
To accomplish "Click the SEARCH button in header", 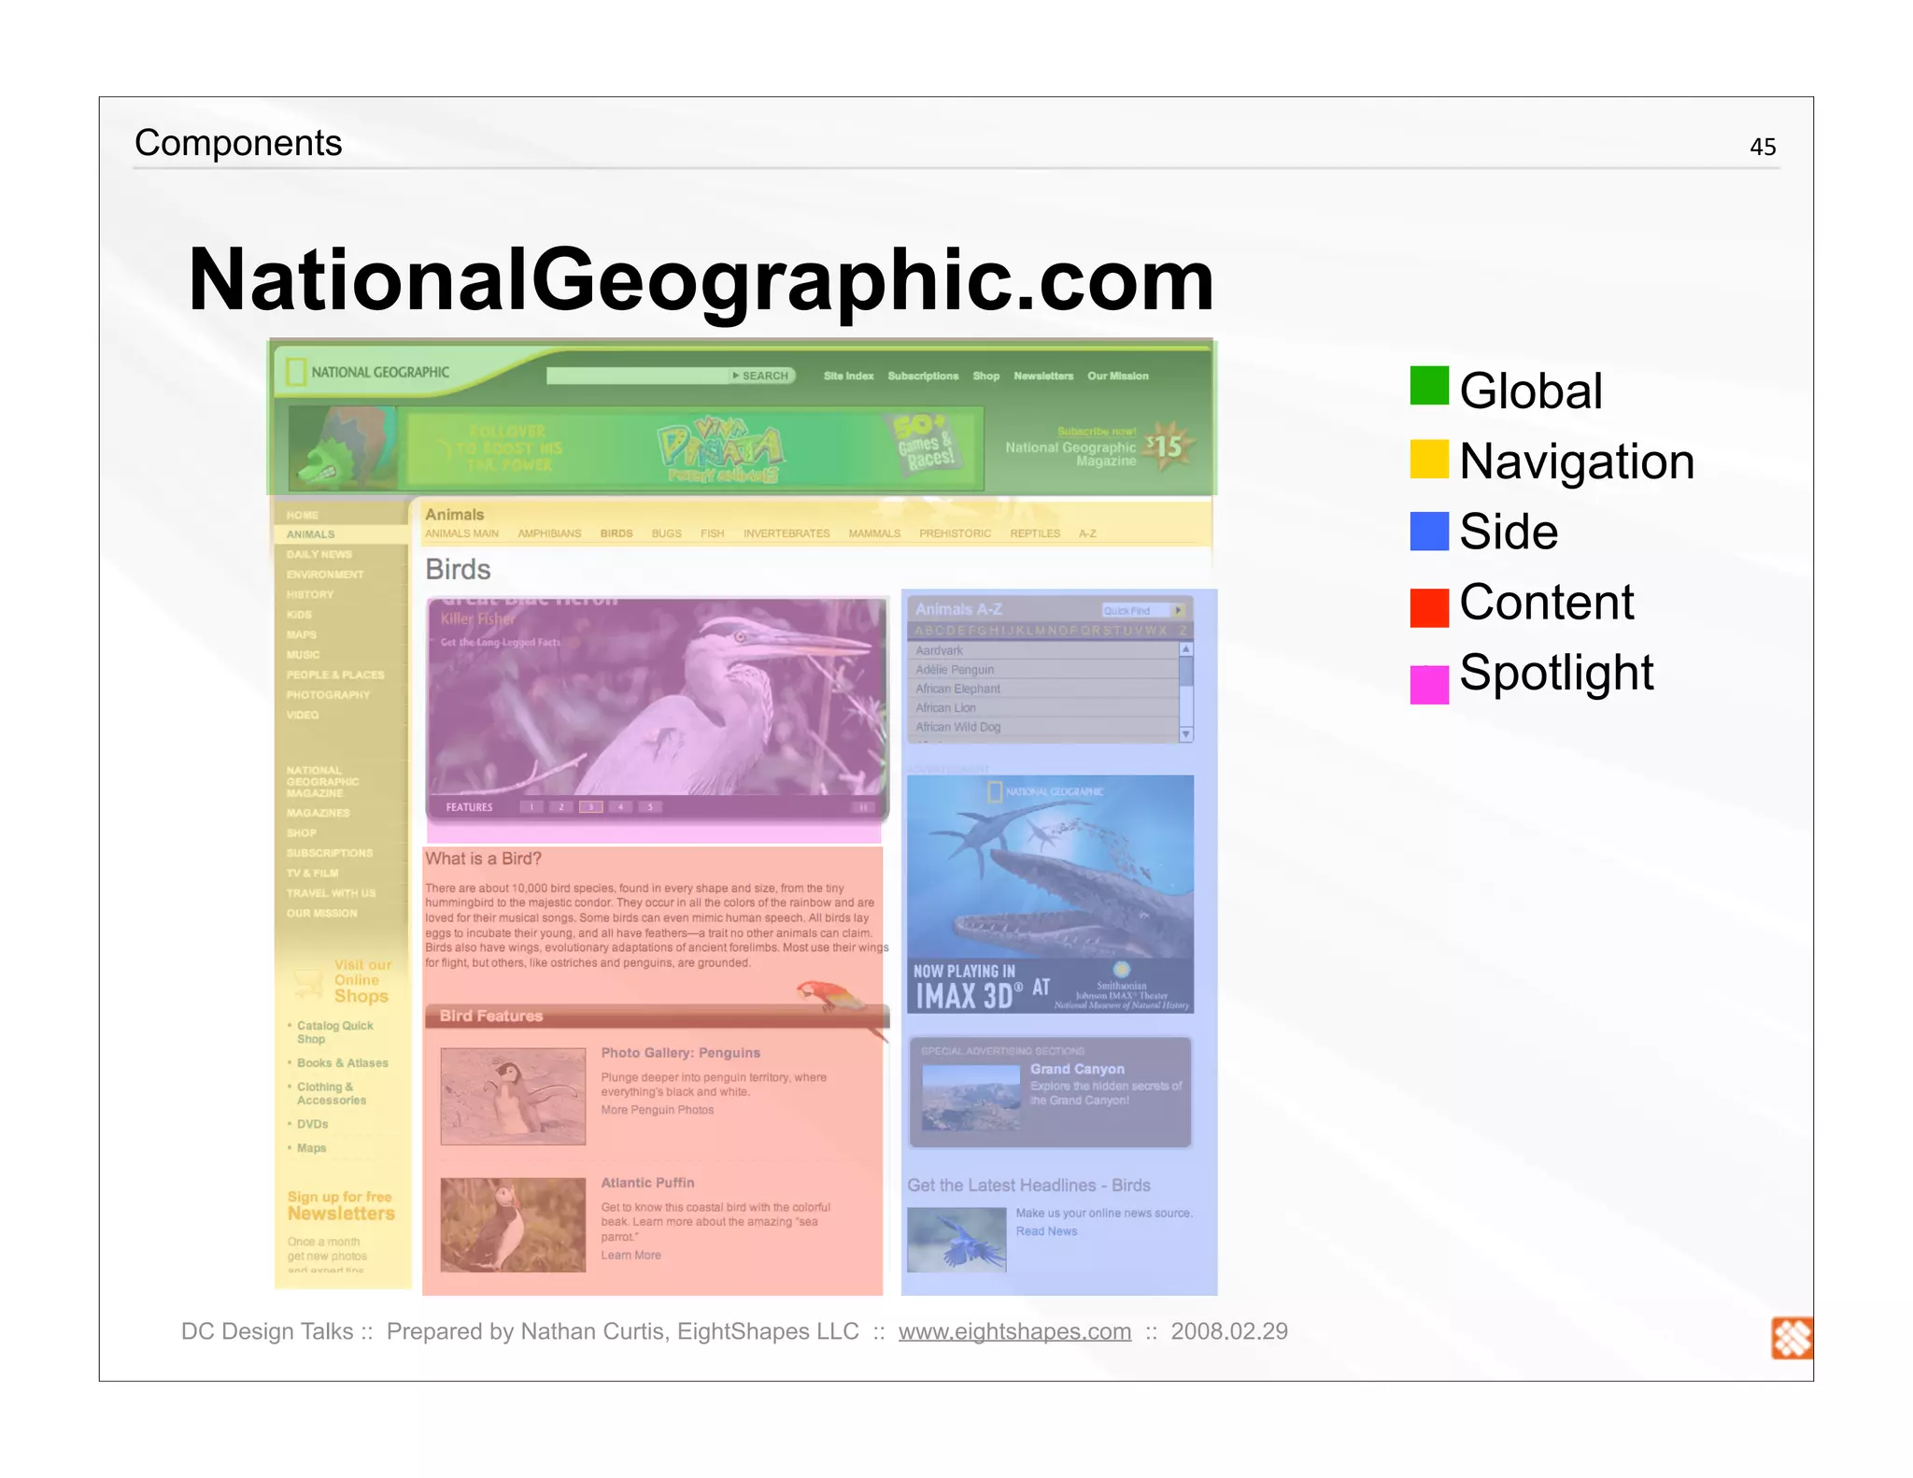I will pos(762,376).
